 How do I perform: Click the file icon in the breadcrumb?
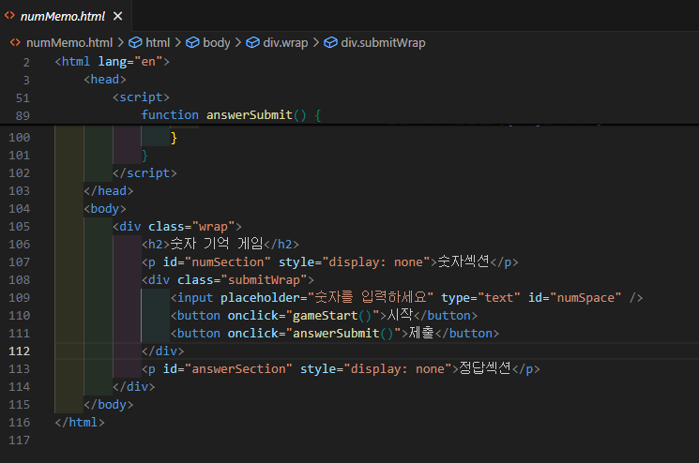pos(15,42)
